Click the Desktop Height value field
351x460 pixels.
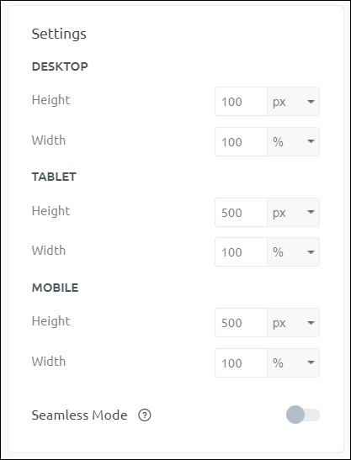pos(241,102)
